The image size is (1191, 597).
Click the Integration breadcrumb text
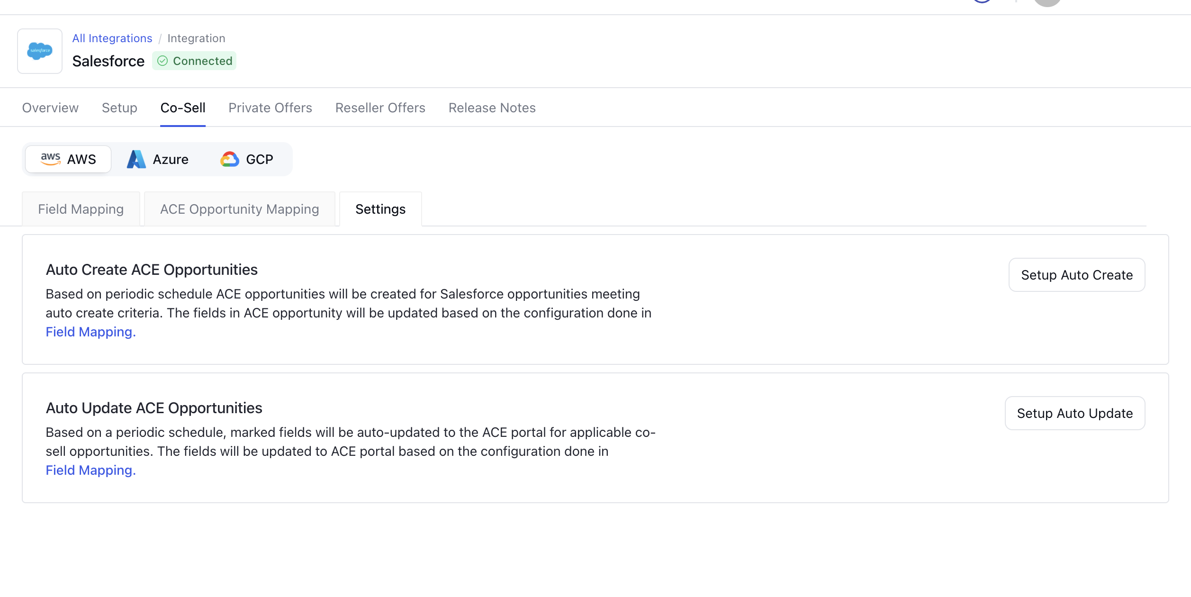(x=196, y=38)
